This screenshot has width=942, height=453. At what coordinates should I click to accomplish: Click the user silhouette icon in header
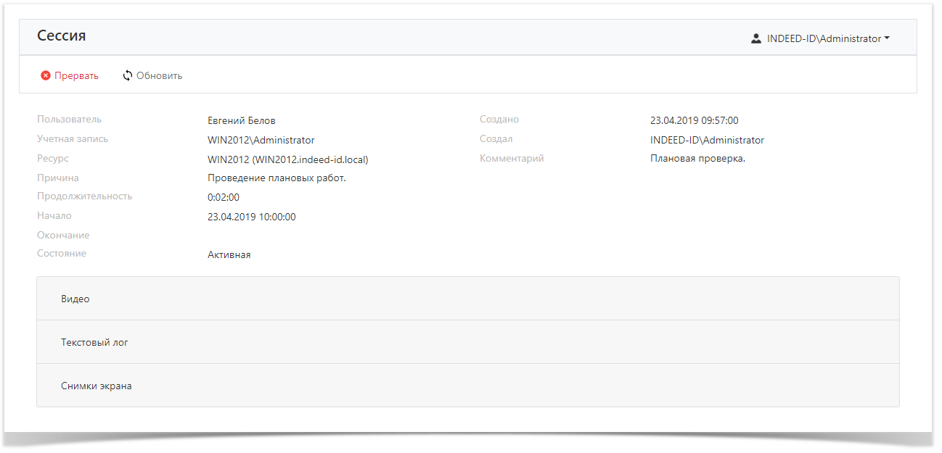click(755, 38)
